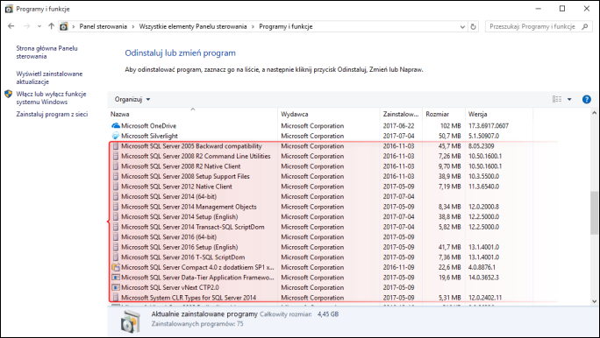Expand the address bar history dropdown

click(462, 27)
